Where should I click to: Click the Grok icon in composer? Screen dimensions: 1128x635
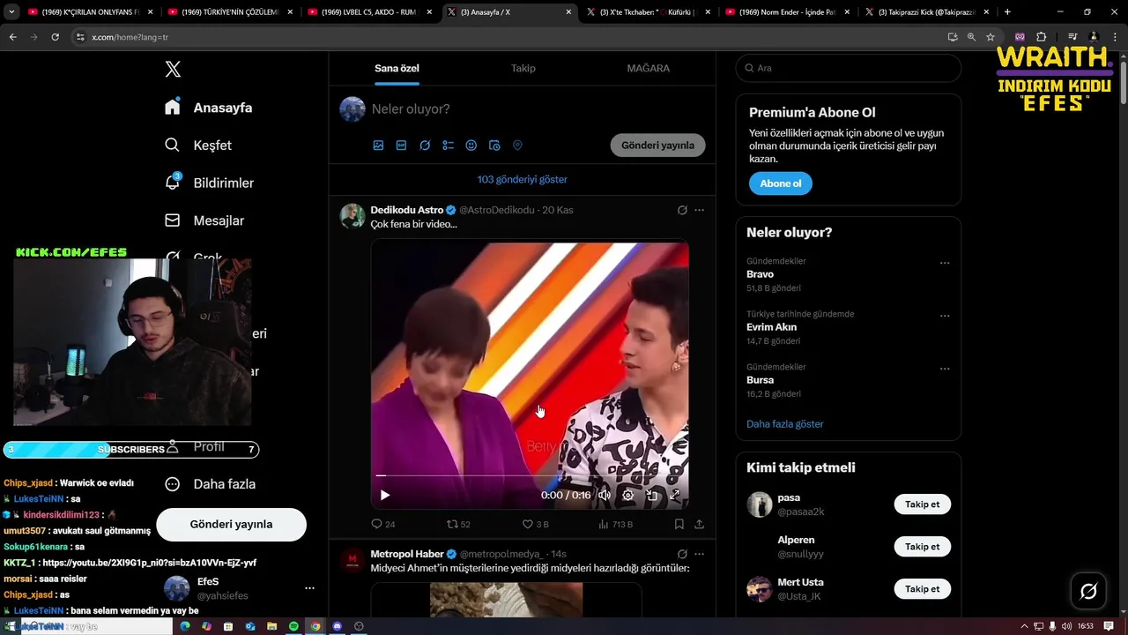(x=425, y=146)
